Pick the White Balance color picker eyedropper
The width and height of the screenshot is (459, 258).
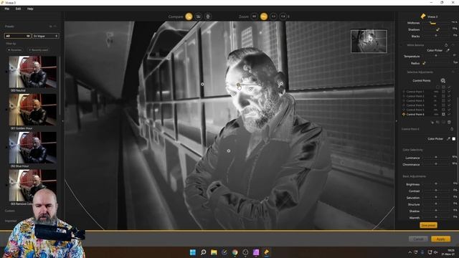click(x=448, y=50)
